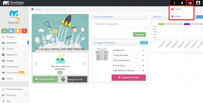Open the user profile avatar icon
The height and width of the screenshot is (103, 203).
click(198, 3)
